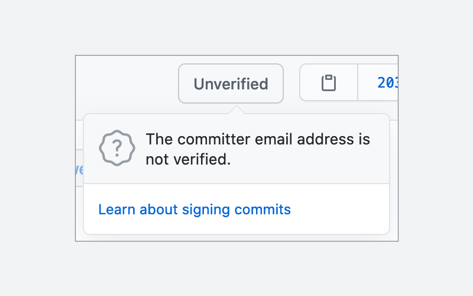Click the text 'not verified.' in the popover
This screenshot has width=473, height=296.
(188, 159)
